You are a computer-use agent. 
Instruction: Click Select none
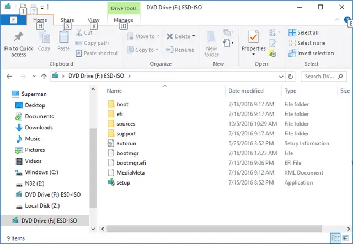[307, 43]
